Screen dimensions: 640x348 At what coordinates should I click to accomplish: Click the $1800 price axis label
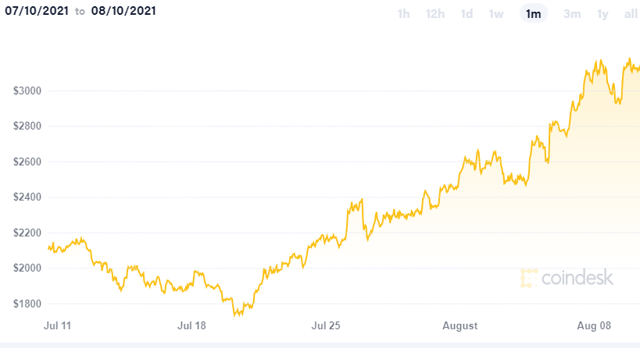pyautogui.click(x=27, y=304)
